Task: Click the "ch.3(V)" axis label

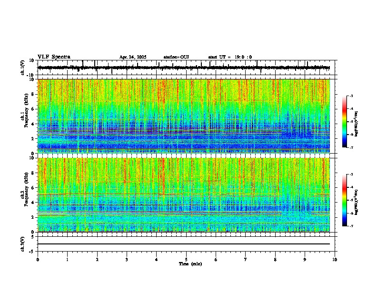Action: [23, 244]
